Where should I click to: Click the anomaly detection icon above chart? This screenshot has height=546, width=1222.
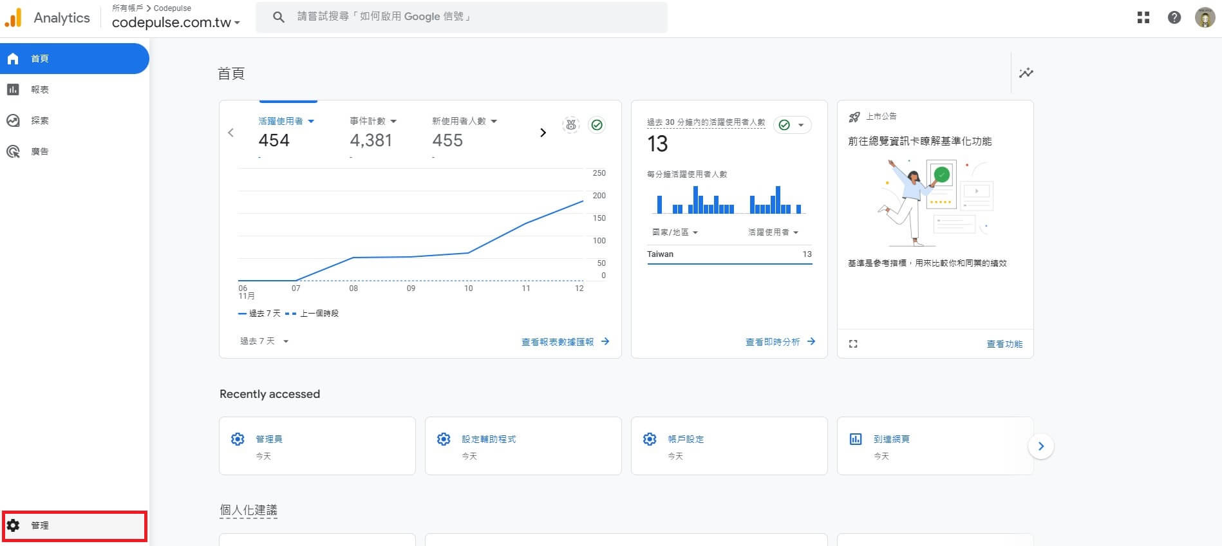571,125
